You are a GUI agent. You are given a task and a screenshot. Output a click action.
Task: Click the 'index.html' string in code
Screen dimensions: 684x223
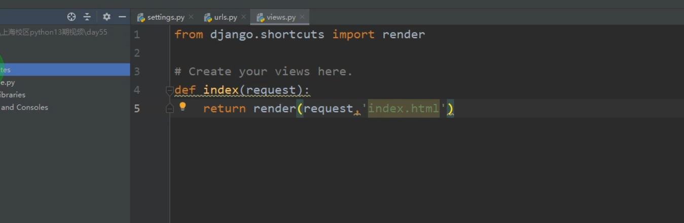click(x=404, y=108)
